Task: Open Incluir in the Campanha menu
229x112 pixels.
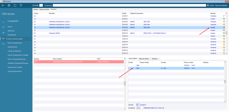Action: tap(10, 27)
